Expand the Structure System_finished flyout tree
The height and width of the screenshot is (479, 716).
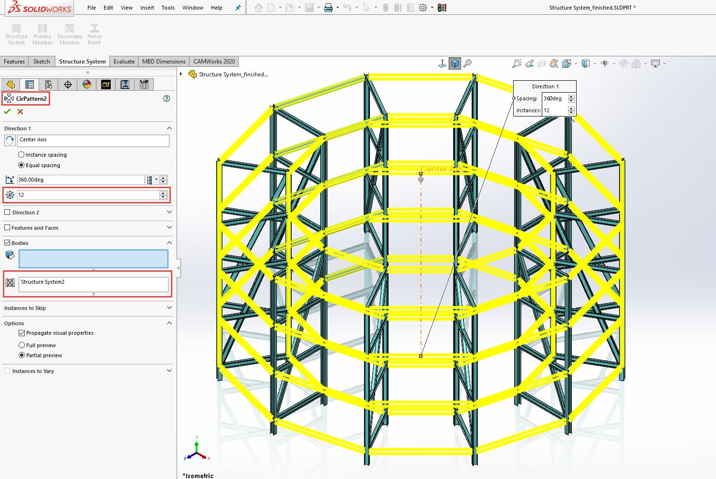point(181,74)
